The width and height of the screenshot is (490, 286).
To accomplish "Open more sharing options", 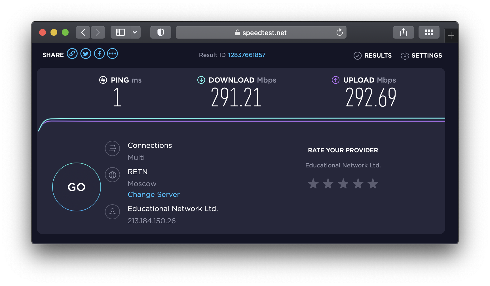I will click(113, 54).
